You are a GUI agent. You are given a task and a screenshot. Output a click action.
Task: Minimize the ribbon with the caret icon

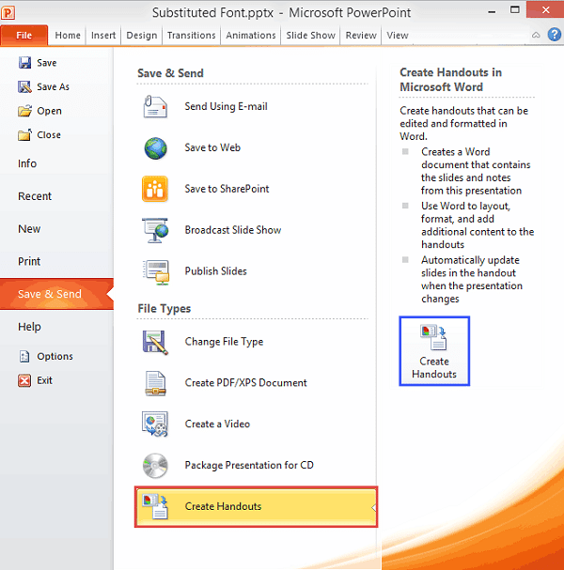(x=536, y=36)
